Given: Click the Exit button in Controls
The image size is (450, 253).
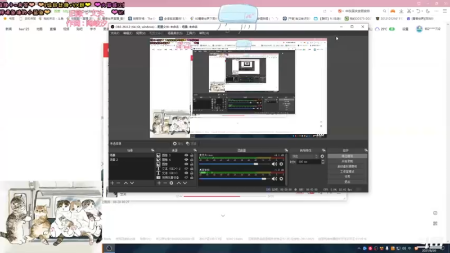Looking at the screenshot, I should tap(347, 182).
